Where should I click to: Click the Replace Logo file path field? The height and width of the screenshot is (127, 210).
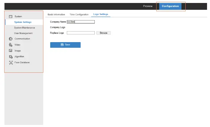coord(81,33)
